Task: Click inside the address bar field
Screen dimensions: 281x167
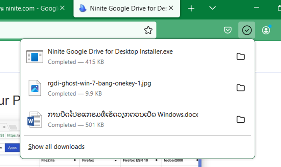Action: click(68, 30)
